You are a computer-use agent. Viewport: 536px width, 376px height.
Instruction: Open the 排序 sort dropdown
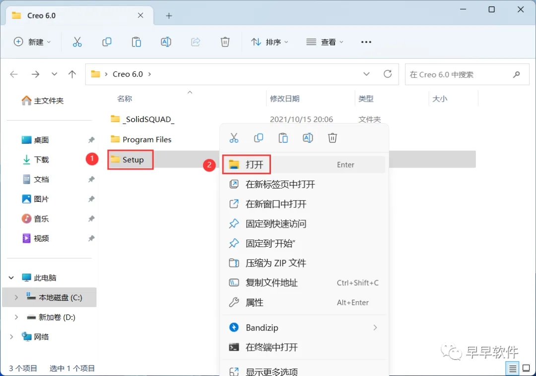tap(269, 42)
